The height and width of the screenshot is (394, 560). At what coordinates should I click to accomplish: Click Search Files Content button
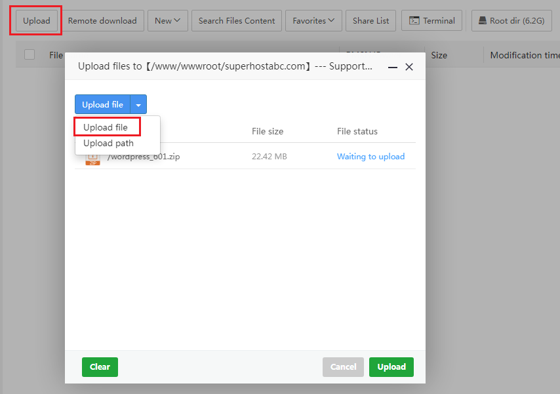(237, 21)
